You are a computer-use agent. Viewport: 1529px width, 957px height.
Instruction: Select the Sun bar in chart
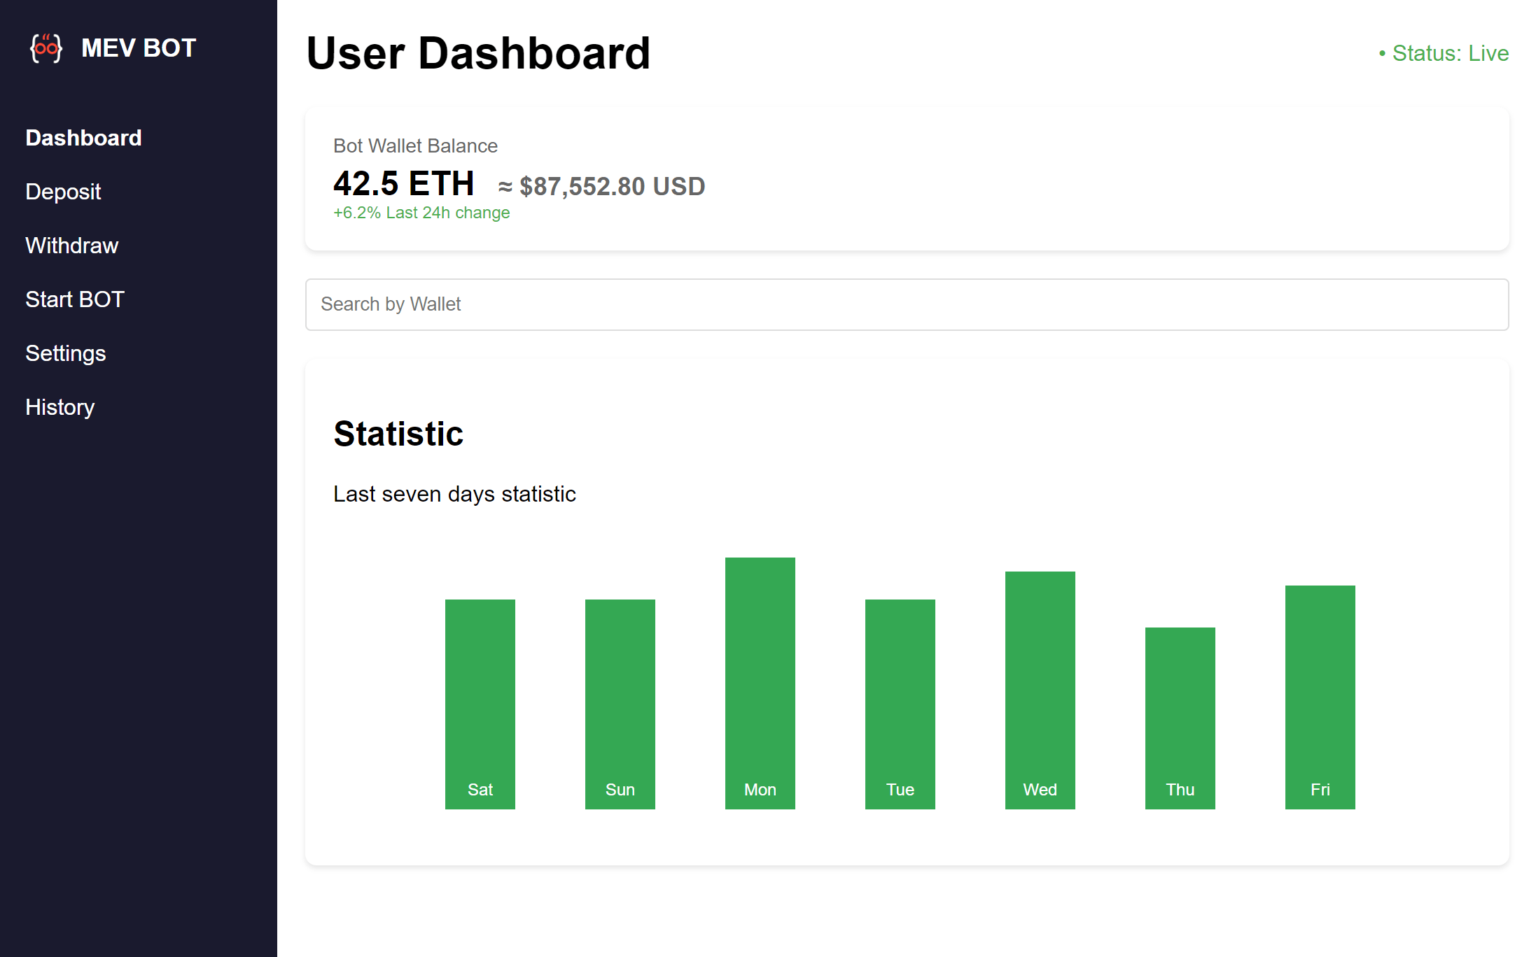(620, 704)
